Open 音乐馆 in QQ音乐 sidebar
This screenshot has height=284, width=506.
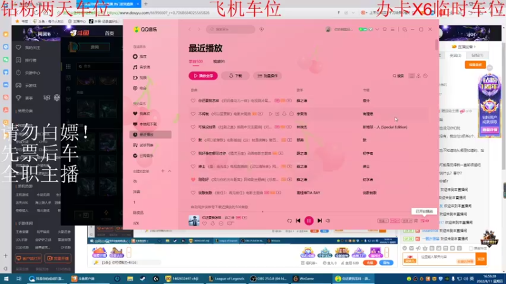click(142, 67)
